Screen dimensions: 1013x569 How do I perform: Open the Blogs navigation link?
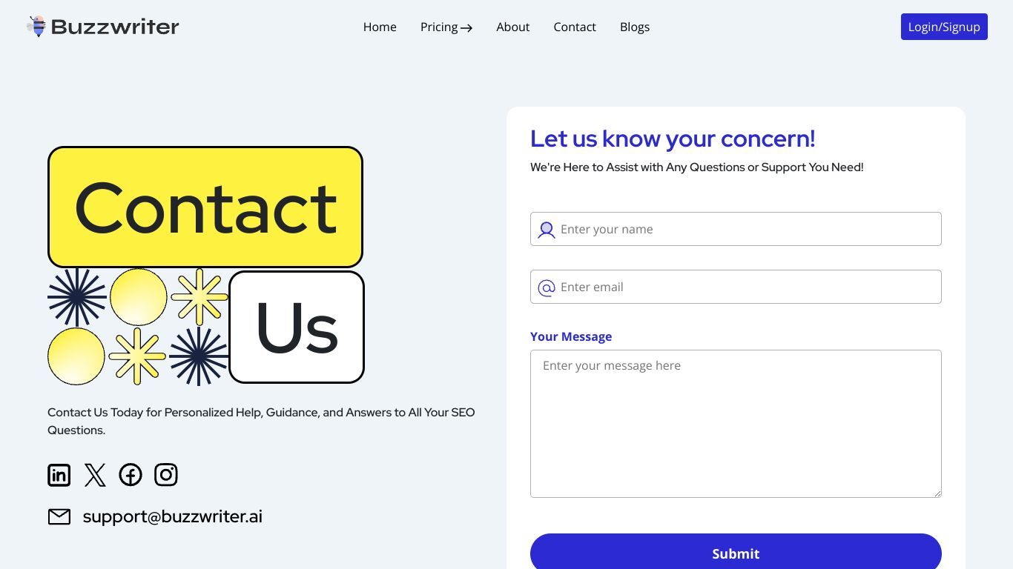[x=635, y=27]
